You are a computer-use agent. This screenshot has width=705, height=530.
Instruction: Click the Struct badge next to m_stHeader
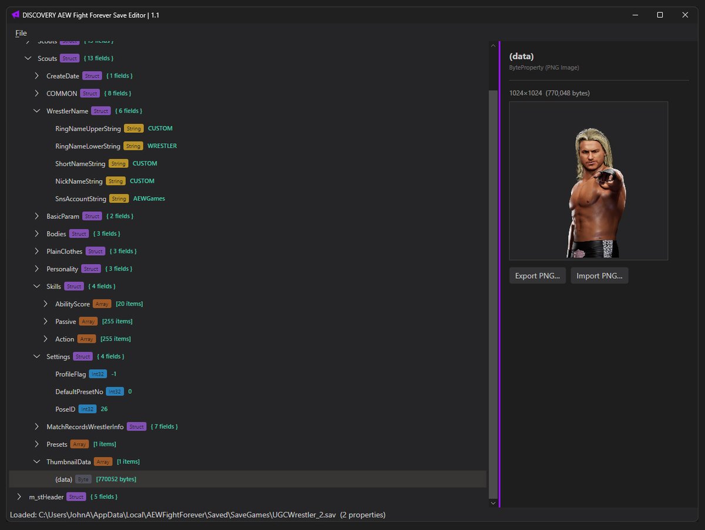[76, 497]
